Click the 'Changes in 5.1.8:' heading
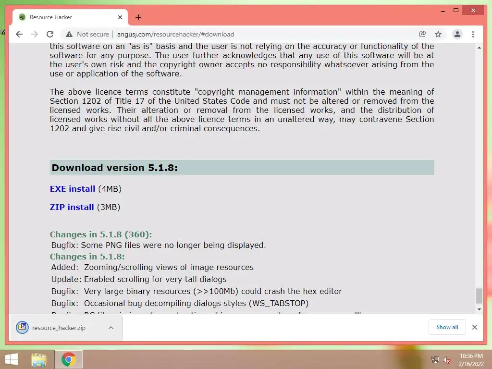Screen dimensions: 492x369 pyautogui.click(x=87, y=257)
